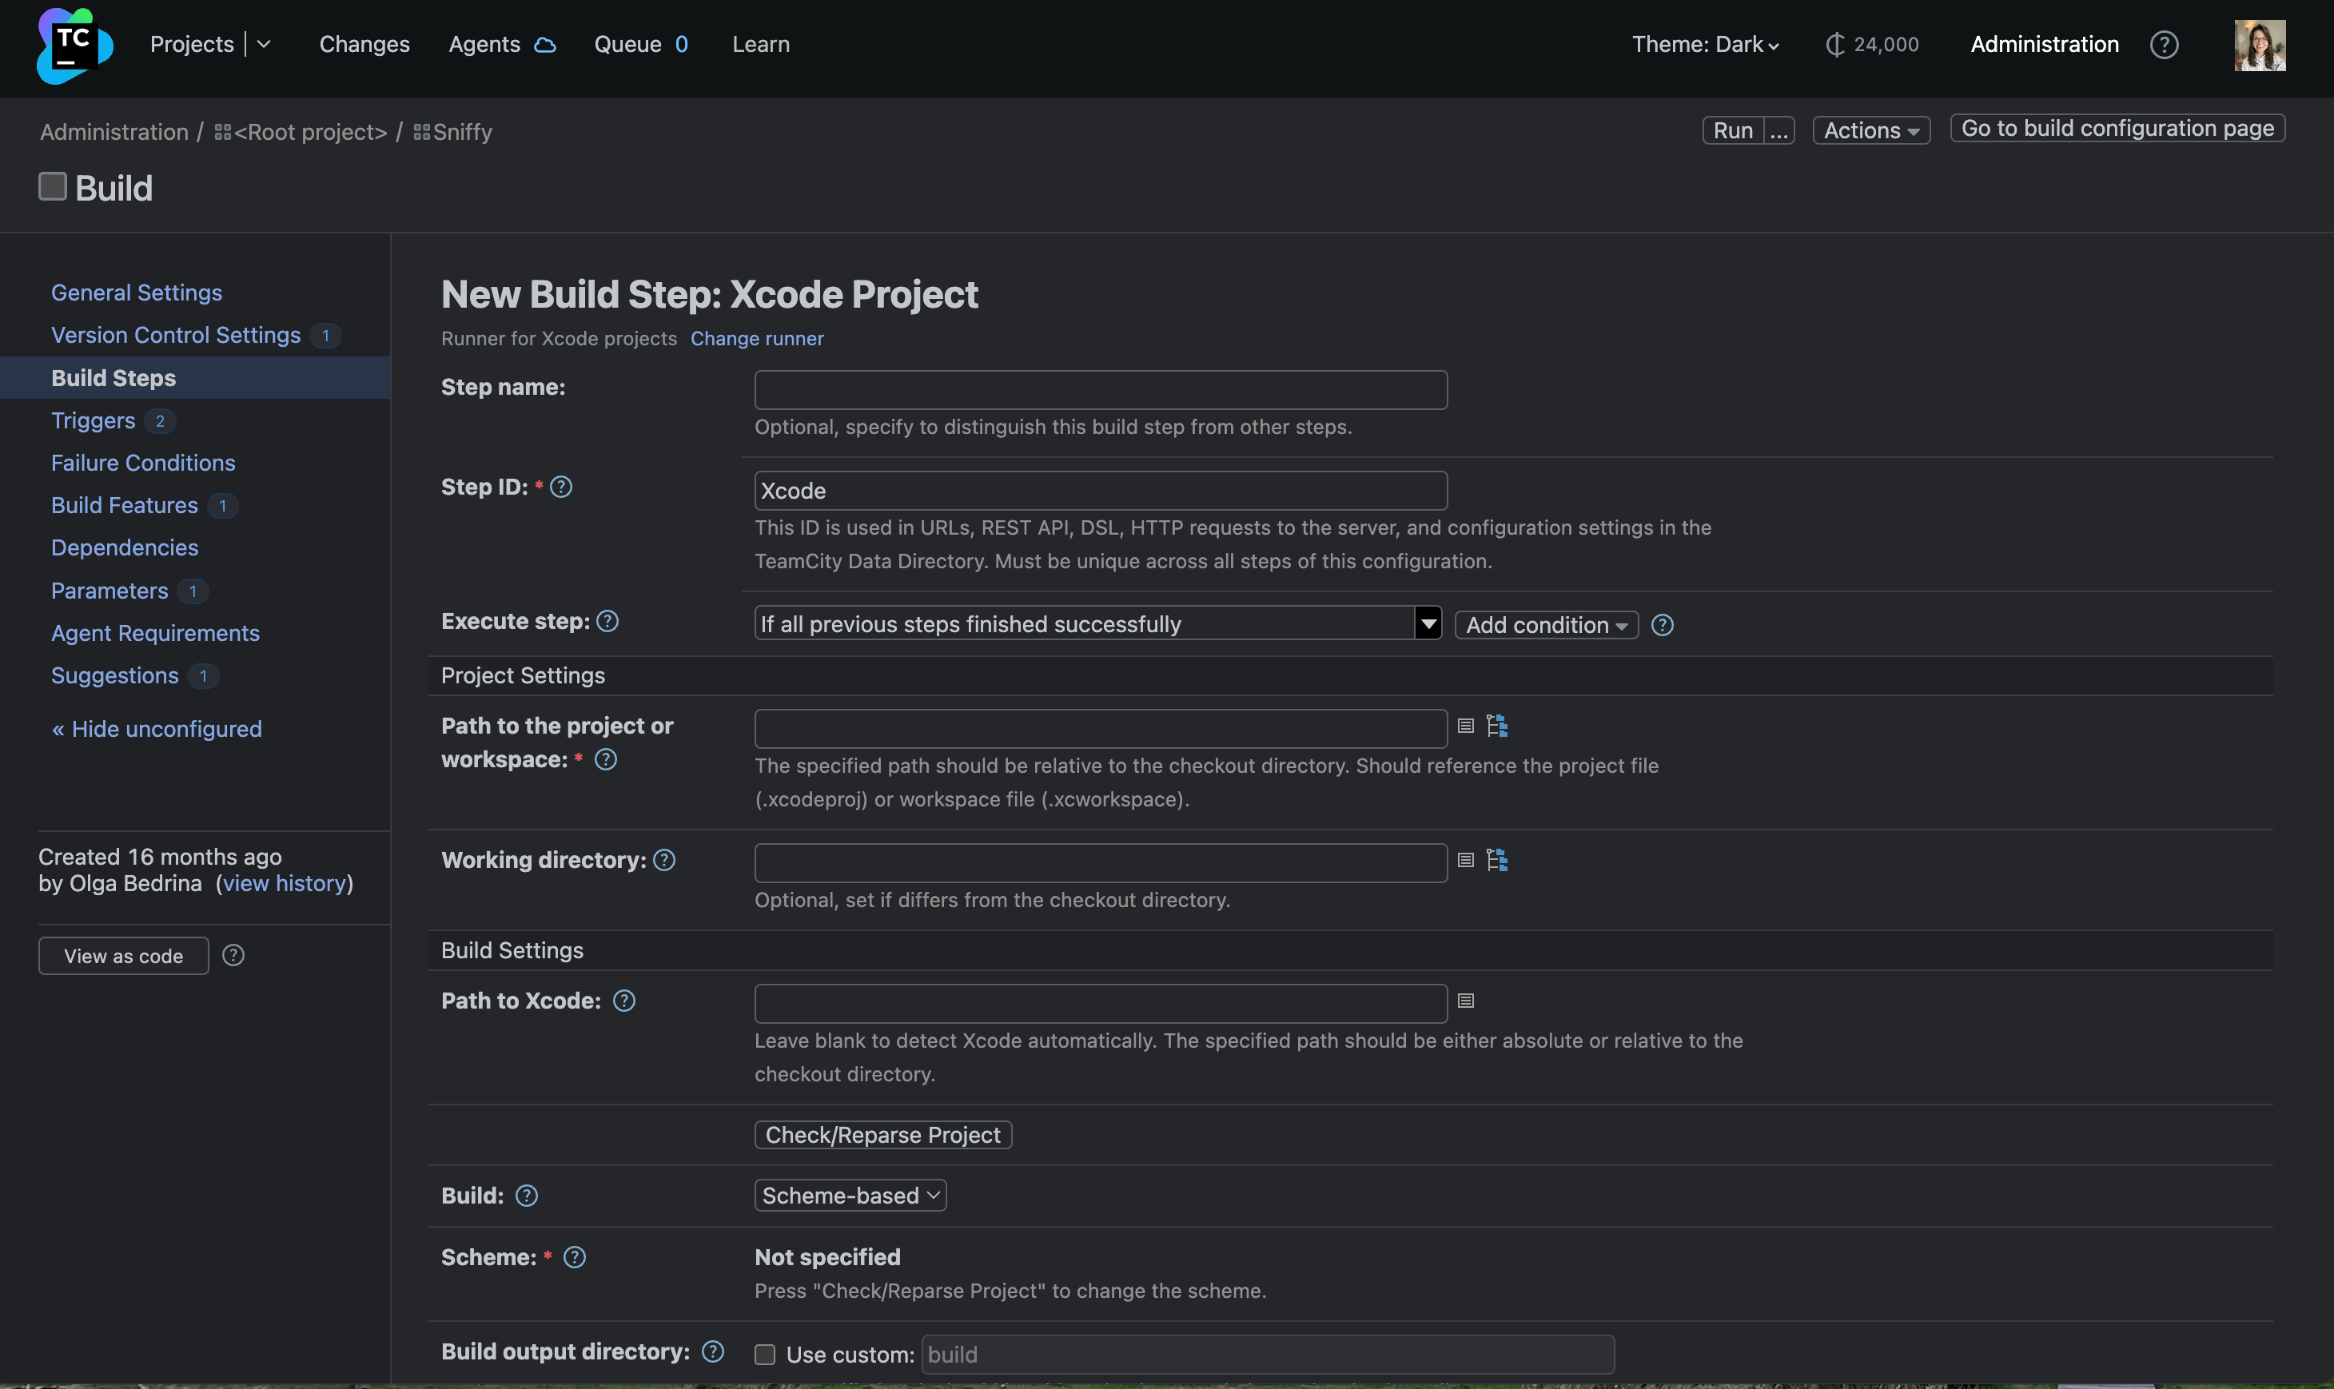Select Triggers in the sidebar
The image size is (2334, 1389).
click(93, 420)
